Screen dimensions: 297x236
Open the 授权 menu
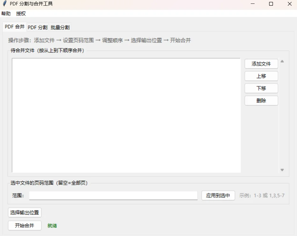21,14
